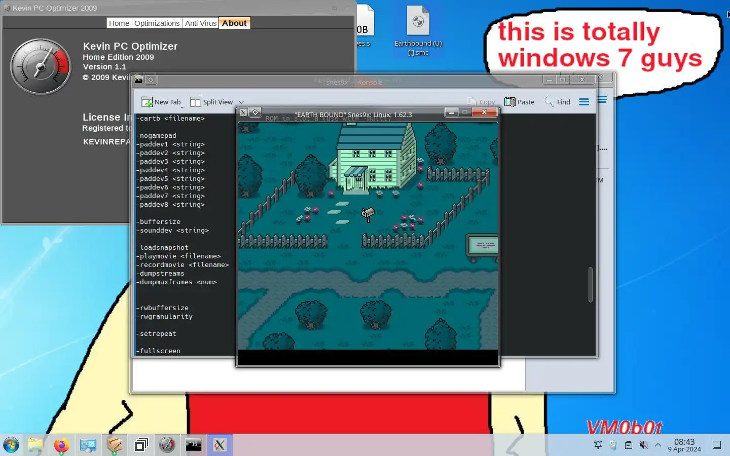Click the Snes9x "EARTH BOUND" title bar
This screenshot has height=456, width=730.
[x=353, y=115]
